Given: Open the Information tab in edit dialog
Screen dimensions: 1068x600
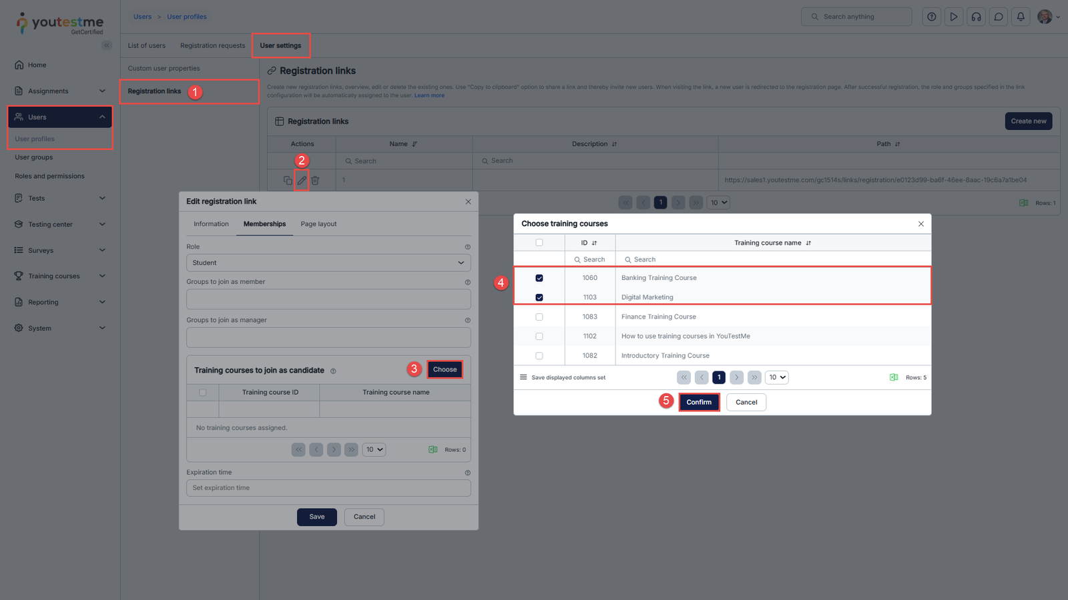Looking at the screenshot, I should tap(211, 224).
